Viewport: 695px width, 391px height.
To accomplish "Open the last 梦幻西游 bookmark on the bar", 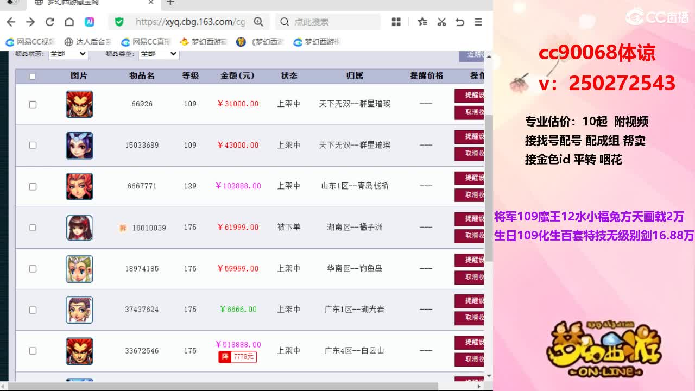I will pos(317,42).
